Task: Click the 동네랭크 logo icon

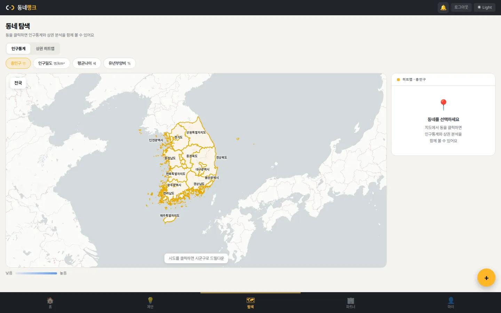Action: coord(10,8)
